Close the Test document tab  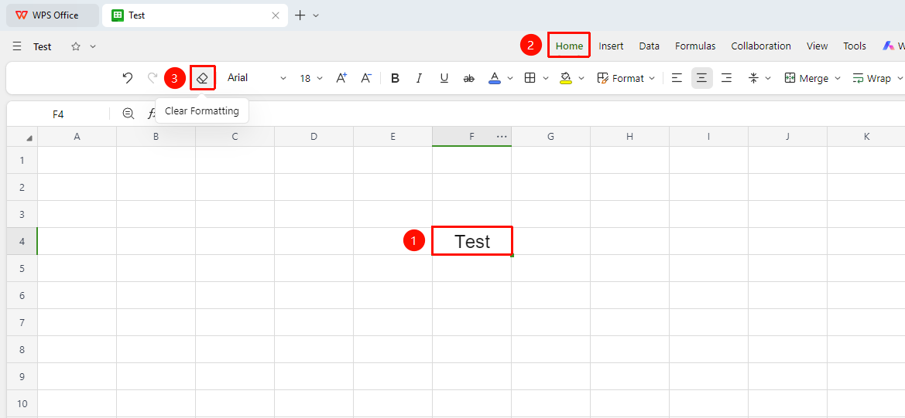pos(276,15)
